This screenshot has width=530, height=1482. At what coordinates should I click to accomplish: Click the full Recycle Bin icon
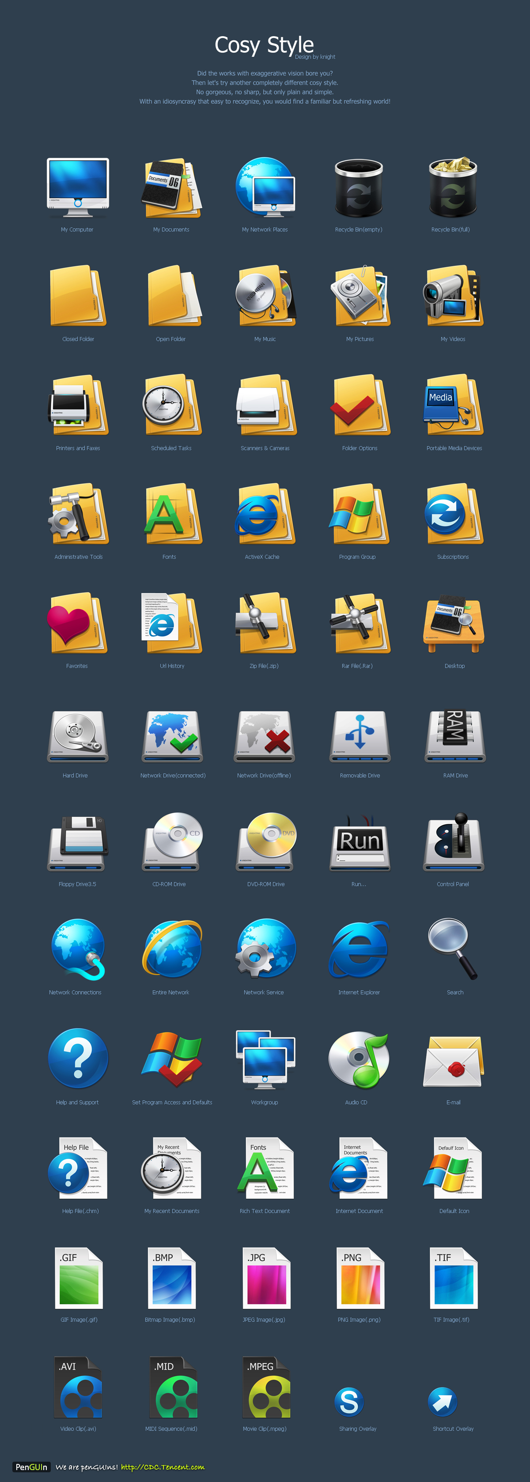point(453,188)
